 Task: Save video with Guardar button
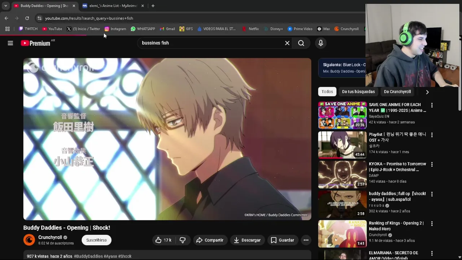[x=282, y=240]
